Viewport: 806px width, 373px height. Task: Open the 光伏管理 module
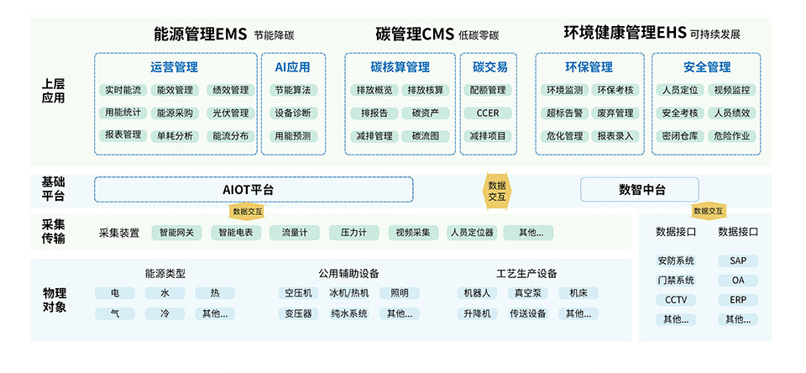[230, 113]
